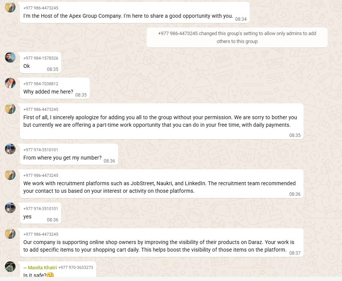Click sender number +977 984-1578326
The image size is (342, 281).
(x=41, y=58)
